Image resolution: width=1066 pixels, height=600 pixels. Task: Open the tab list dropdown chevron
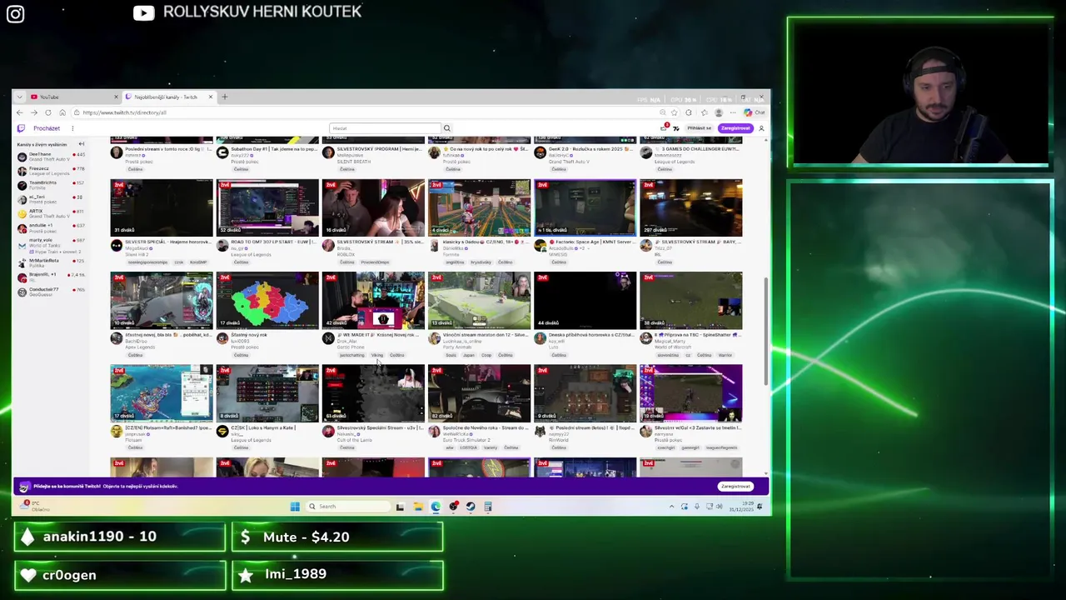20,97
